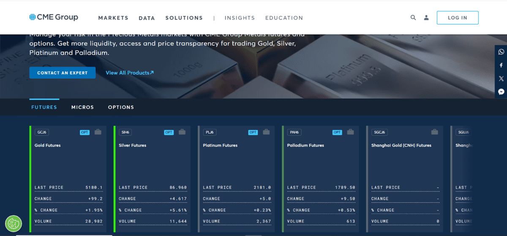This screenshot has height=236, width=507.
Task: Follow the View All Products link
Action: [x=130, y=73]
